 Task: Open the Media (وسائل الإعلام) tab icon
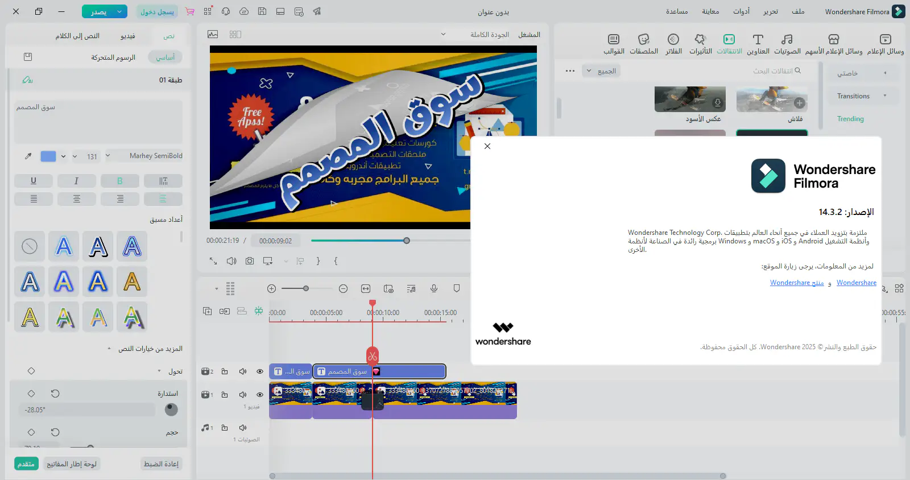point(886,39)
